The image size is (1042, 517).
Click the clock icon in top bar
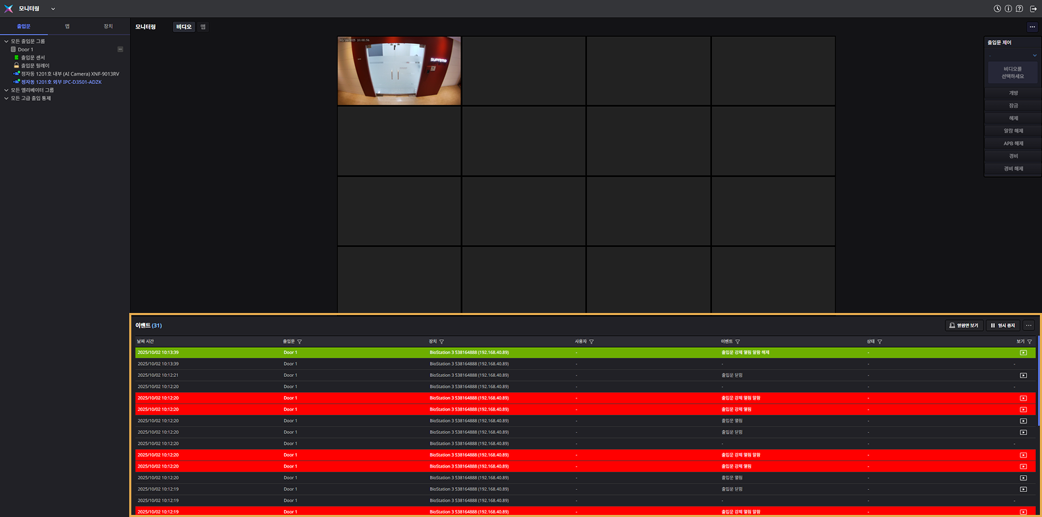(x=998, y=9)
